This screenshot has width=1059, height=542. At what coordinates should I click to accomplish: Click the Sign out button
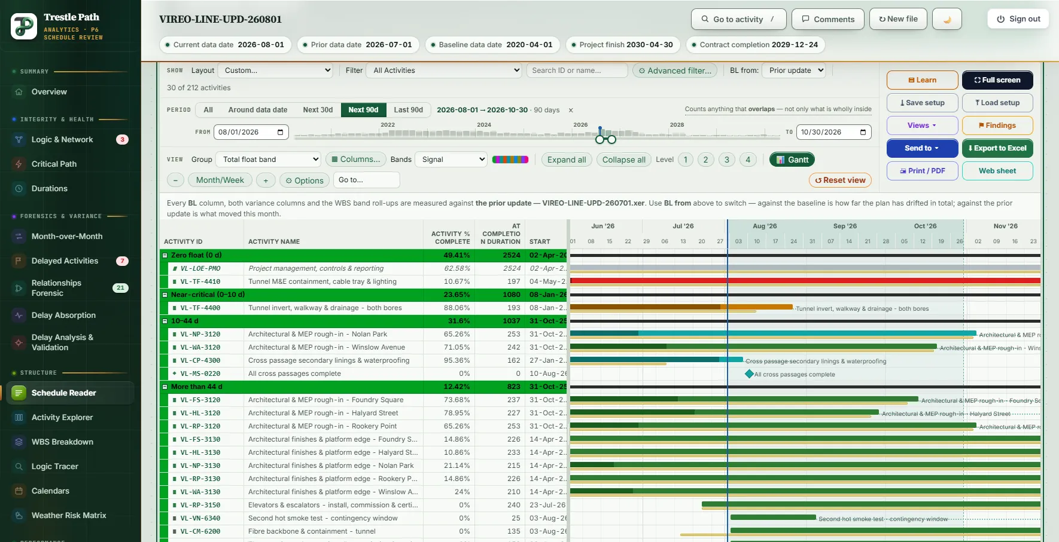[x=1018, y=19]
